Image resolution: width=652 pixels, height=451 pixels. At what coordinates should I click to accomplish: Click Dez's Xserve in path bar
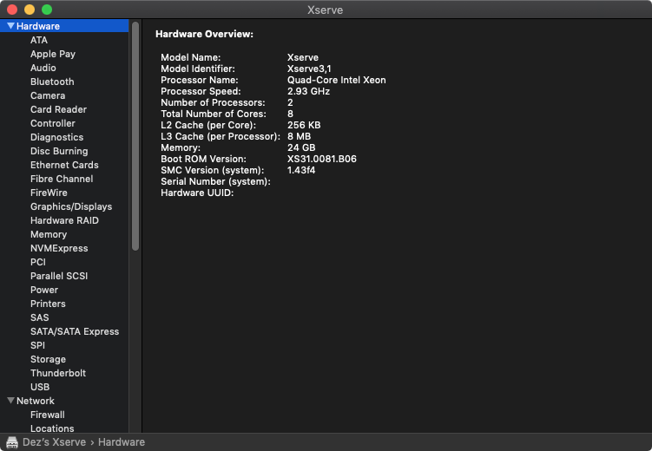click(x=54, y=442)
